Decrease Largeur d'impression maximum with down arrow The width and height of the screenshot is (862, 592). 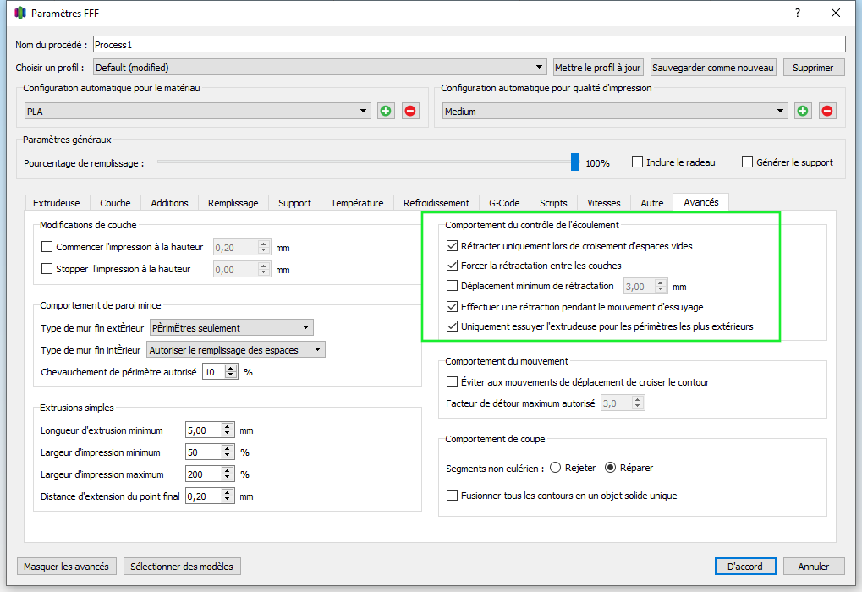pyautogui.click(x=228, y=478)
